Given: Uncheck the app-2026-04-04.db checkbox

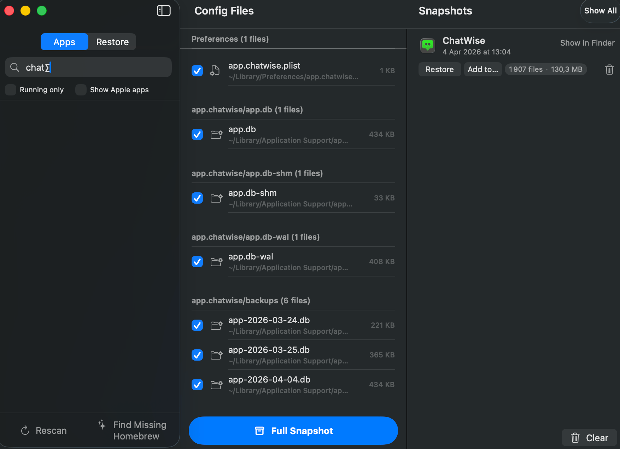Looking at the screenshot, I should pos(197,385).
